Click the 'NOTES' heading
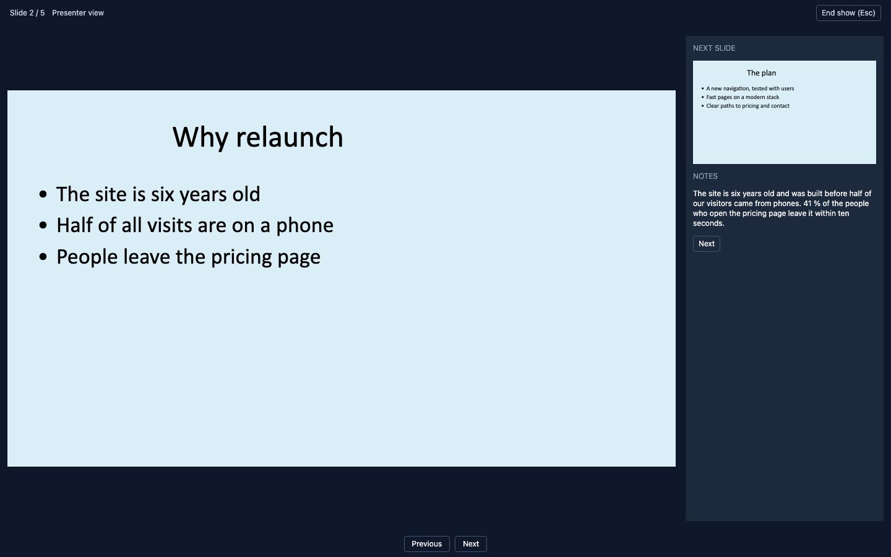 pos(705,176)
